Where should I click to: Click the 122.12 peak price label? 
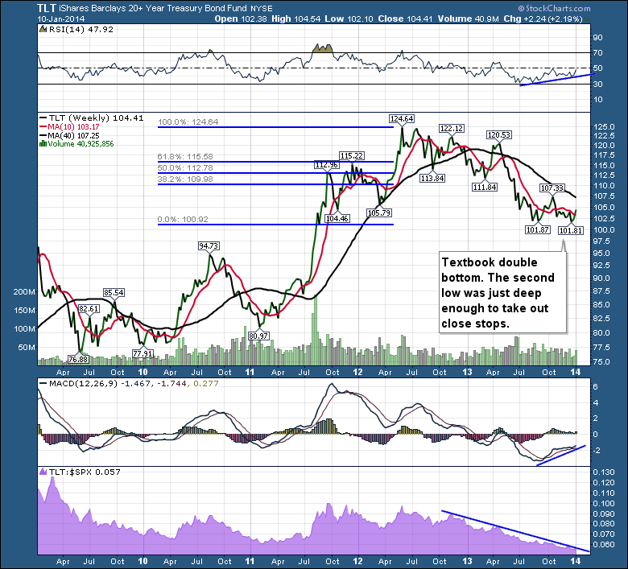point(452,128)
